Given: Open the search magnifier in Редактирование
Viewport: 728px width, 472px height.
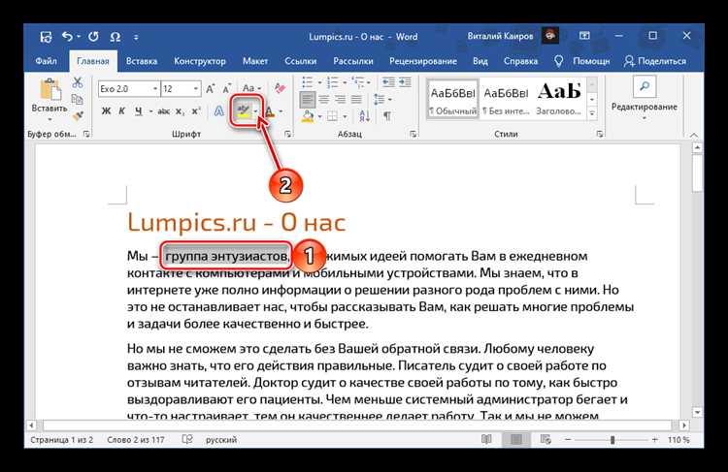Looking at the screenshot, I should click(x=644, y=86).
